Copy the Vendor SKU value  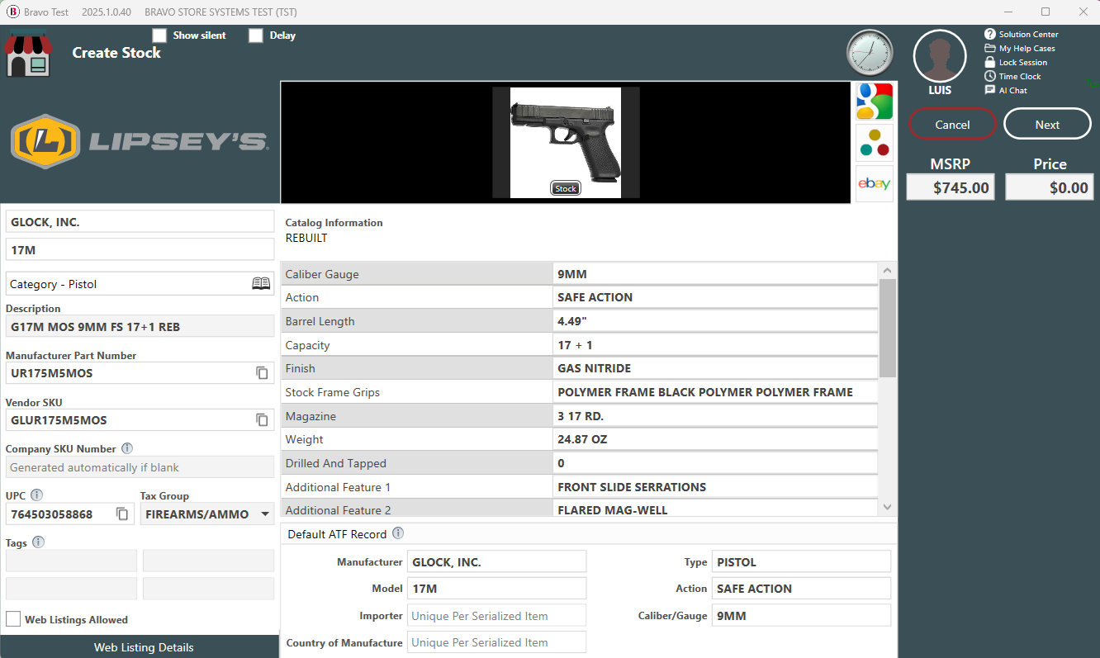click(262, 420)
